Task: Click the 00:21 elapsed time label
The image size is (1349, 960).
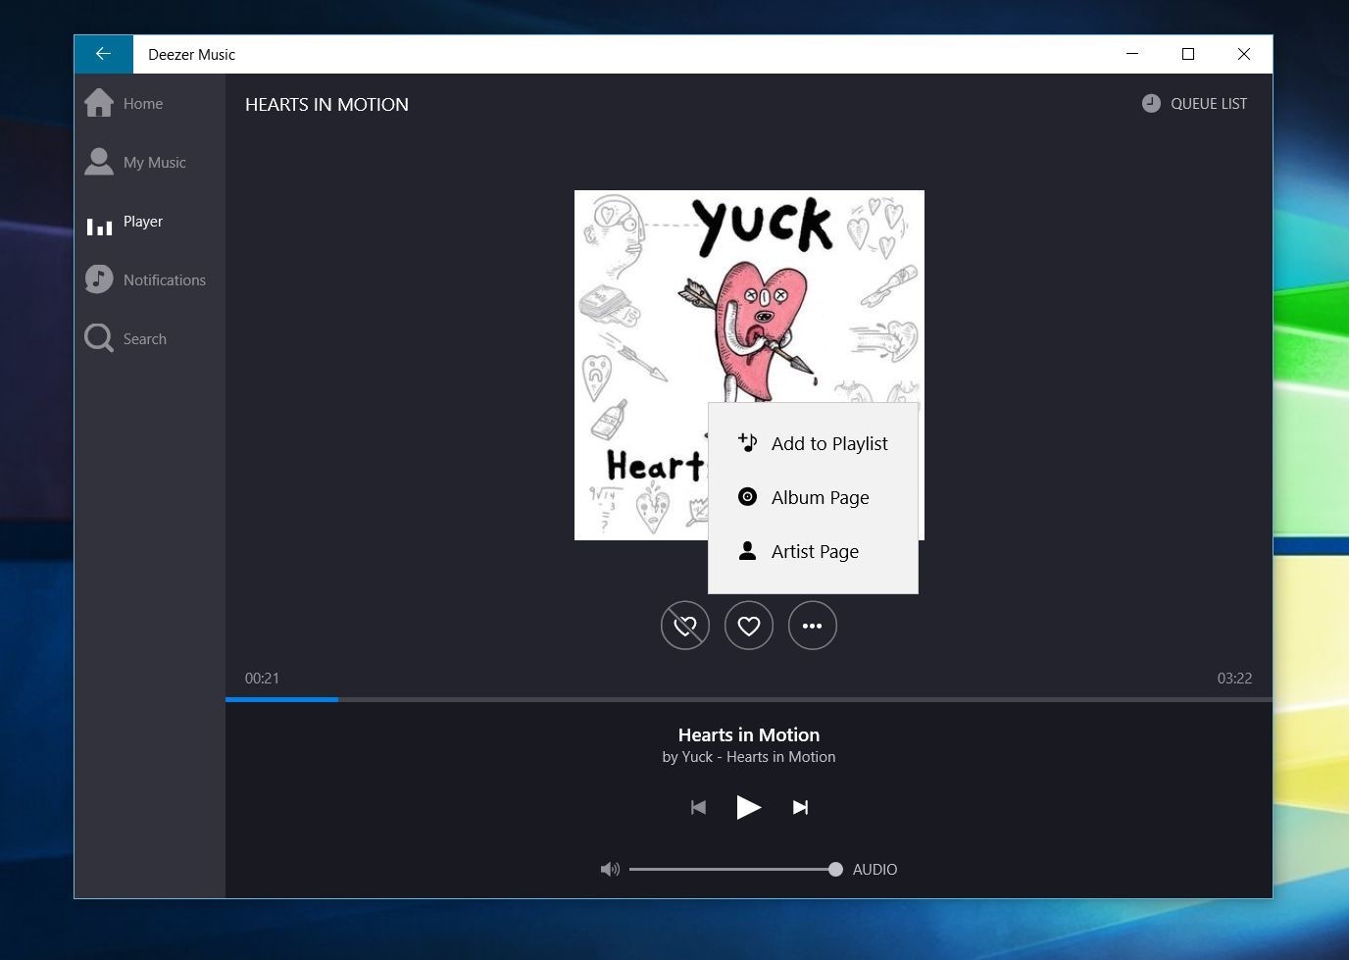Action: 262,678
